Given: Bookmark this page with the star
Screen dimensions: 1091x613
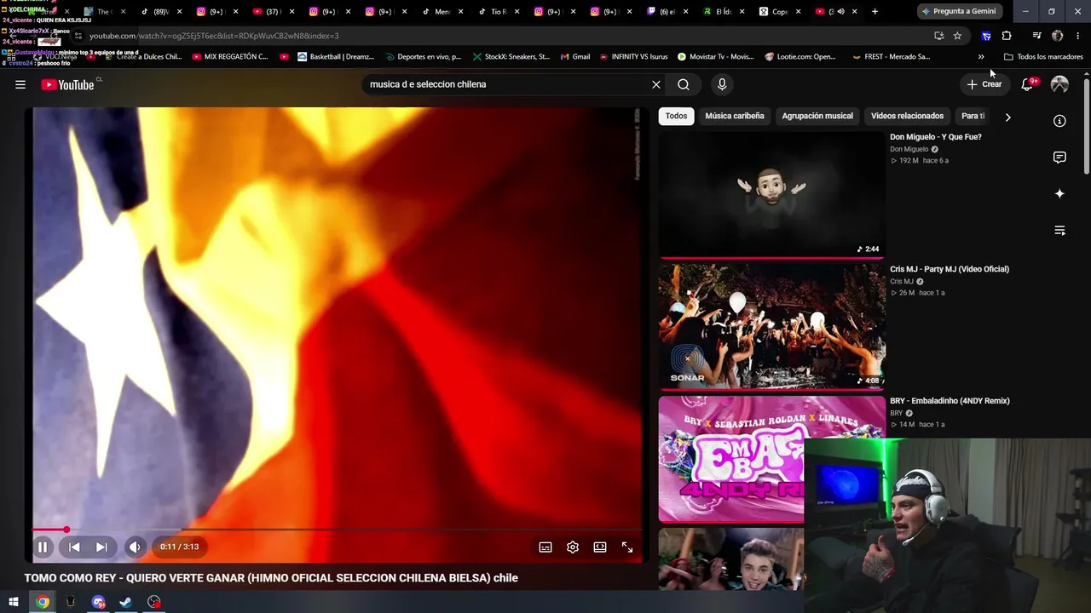Looking at the screenshot, I should (x=957, y=36).
